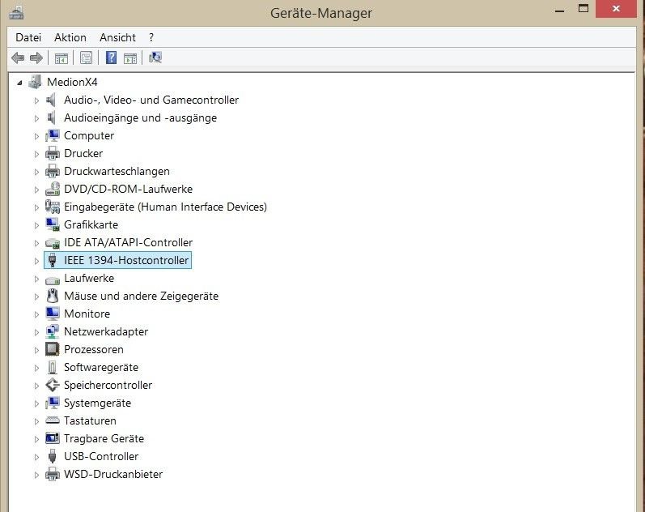This screenshot has width=645, height=512.
Task: Expand the Softwaregeräte category
Action: click(x=36, y=368)
